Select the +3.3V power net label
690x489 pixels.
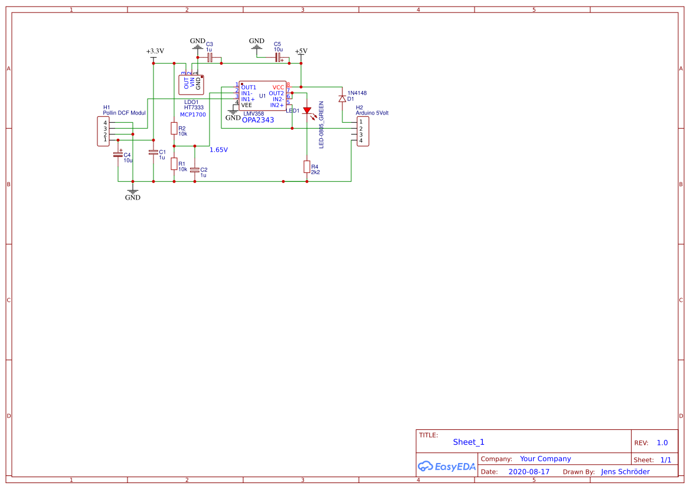click(x=153, y=51)
